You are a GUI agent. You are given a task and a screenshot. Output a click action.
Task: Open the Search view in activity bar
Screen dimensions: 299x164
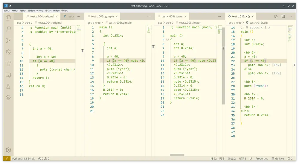8,29
